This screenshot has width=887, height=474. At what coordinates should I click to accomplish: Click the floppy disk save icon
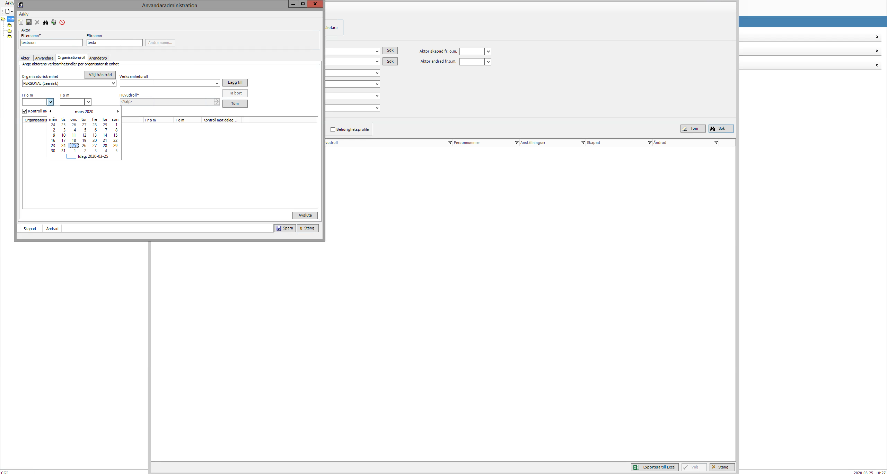point(29,22)
